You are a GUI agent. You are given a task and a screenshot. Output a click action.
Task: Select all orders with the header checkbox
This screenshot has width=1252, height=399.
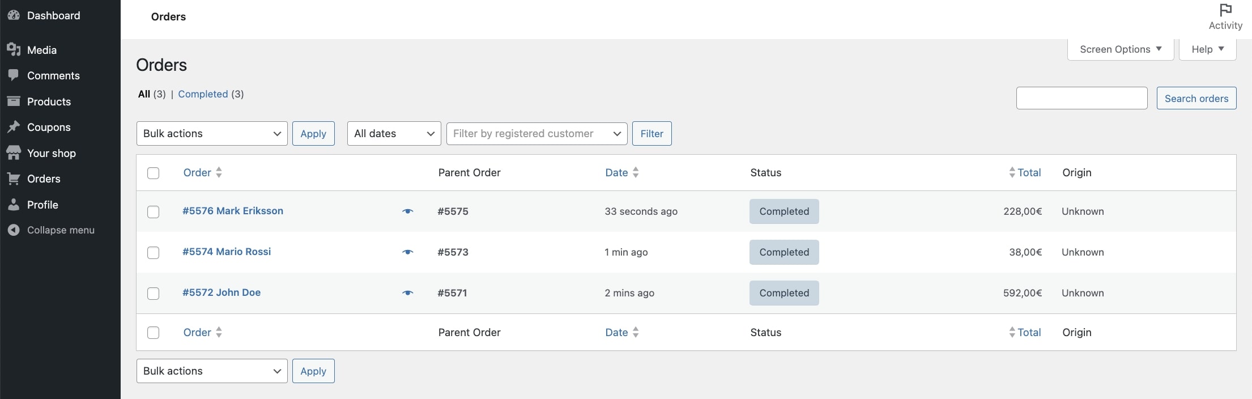point(154,173)
